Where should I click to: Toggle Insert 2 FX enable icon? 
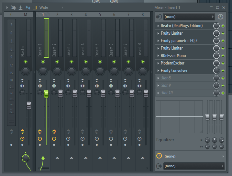pyautogui.click(x=54, y=132)
